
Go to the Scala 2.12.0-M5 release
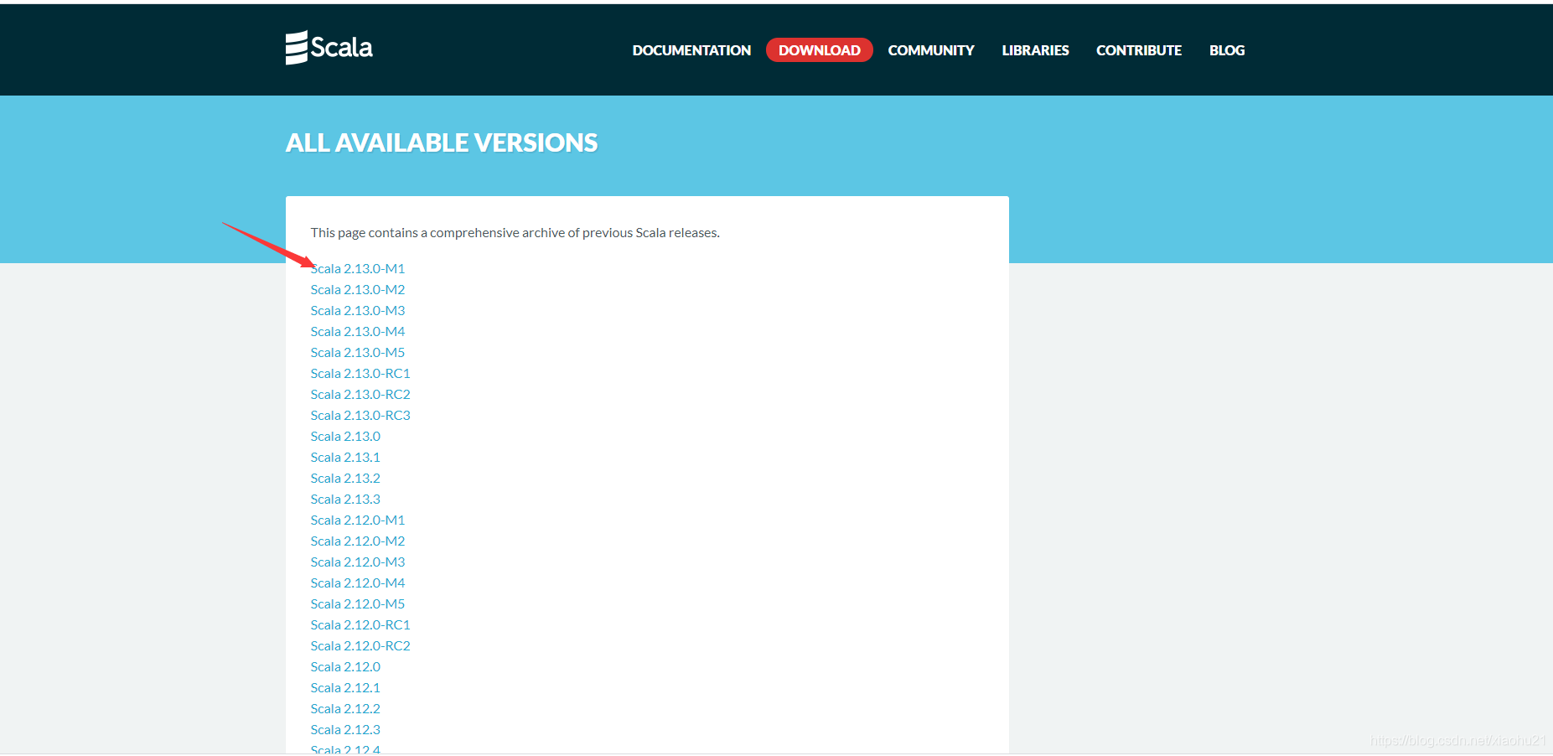358,603
